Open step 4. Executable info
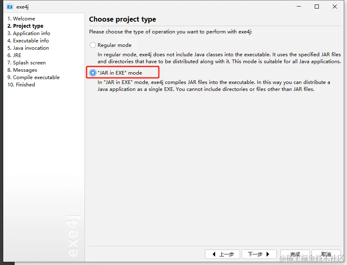 [x=28, y=41]
